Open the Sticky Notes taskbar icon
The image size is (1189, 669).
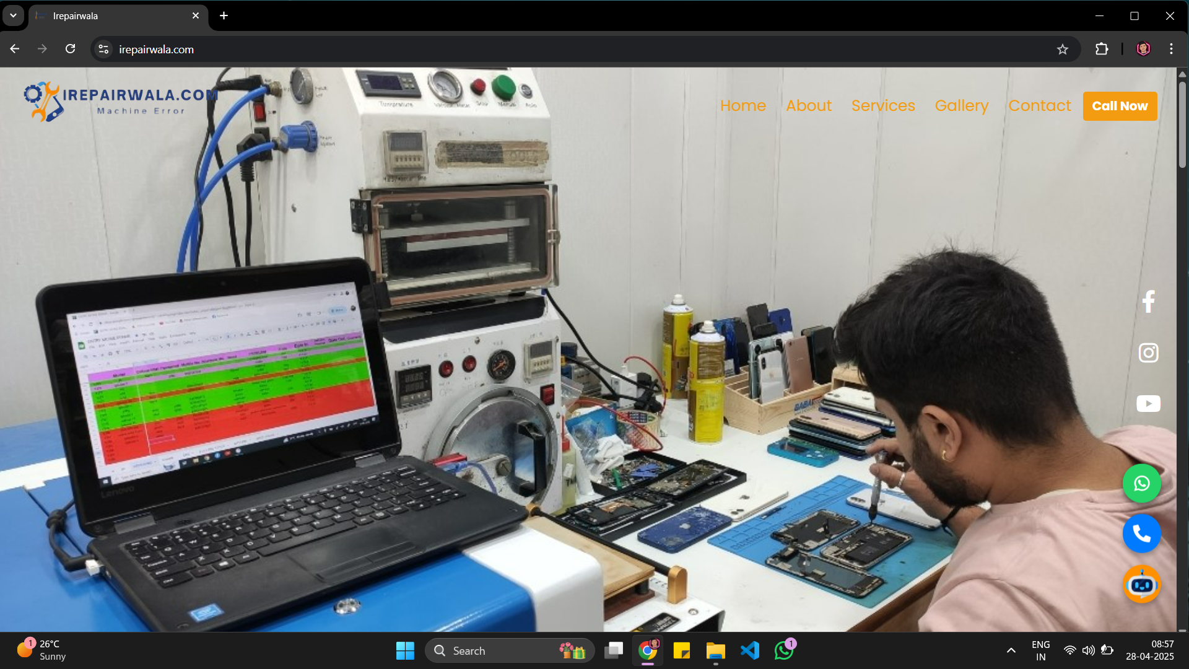pos(681,650)
